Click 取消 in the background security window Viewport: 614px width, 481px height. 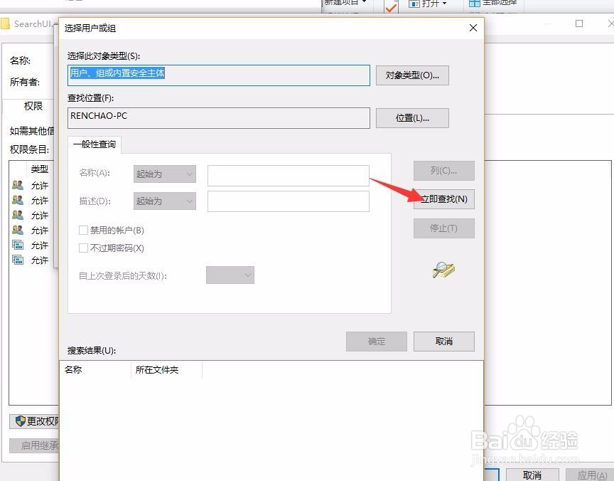(532, 475)
